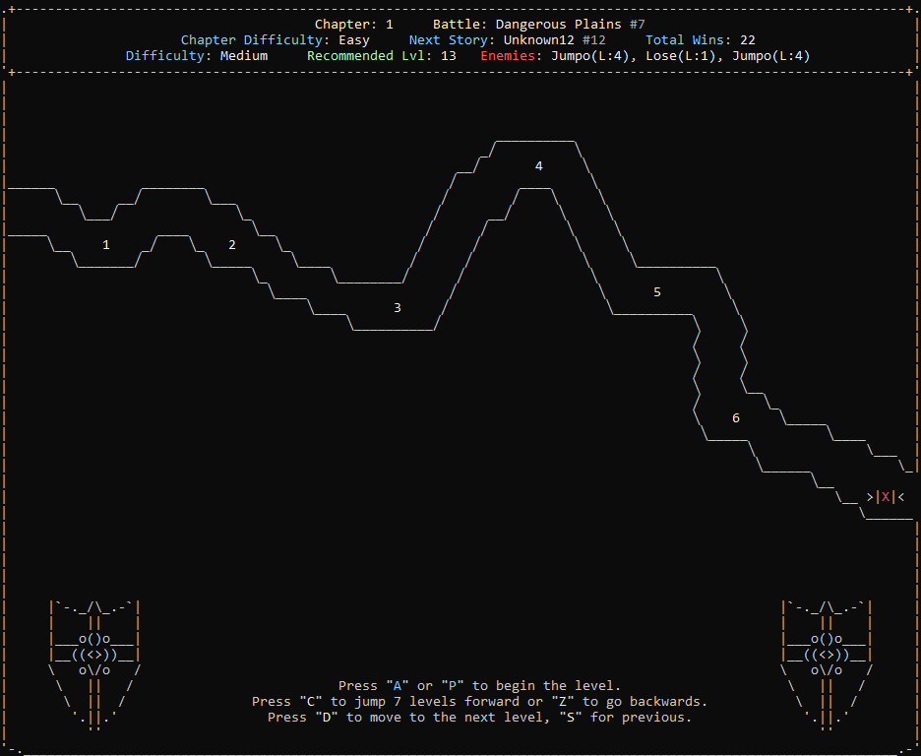Click the jump 7 levels forward instruction
The width and height of the screenshot is (921, 756).
click(x=479, y=702)
